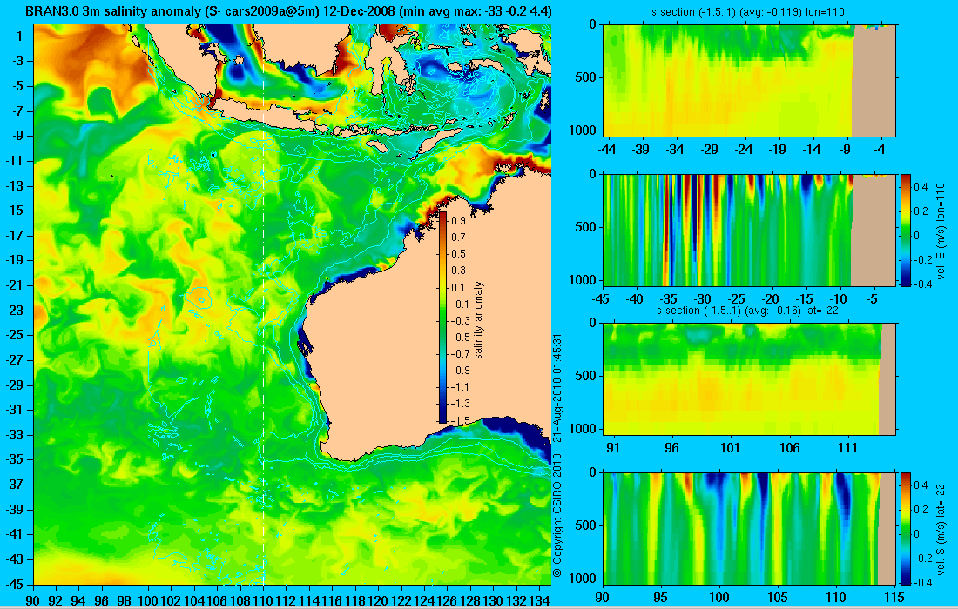Image resolution: width=958 pixels, height=609 pixels.
Task: Click the -33 latitude tick beside the map
Action: pyautogui.click(x=13, y=434)
